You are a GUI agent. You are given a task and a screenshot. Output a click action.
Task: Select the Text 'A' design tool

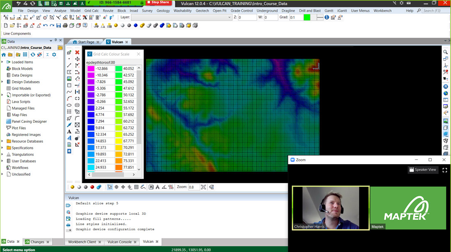pyautogui.click(x=69, y=132)
